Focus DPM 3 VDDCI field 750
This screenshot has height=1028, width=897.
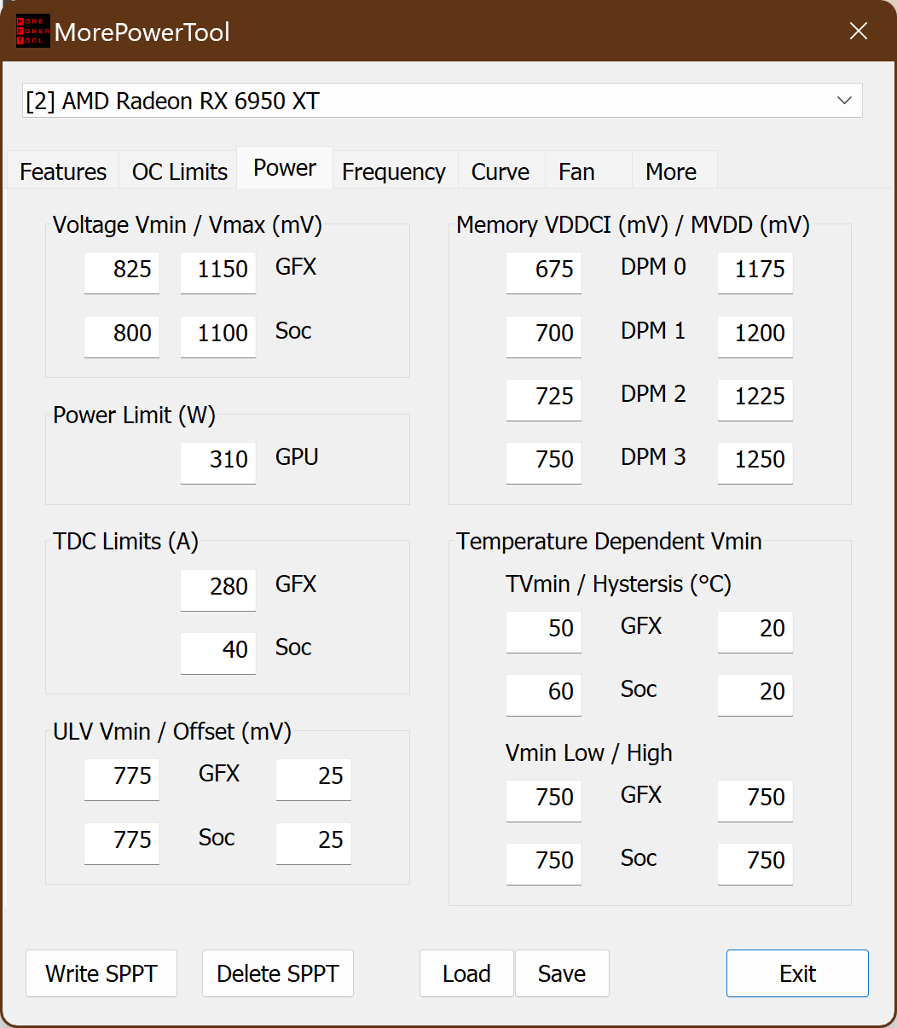coord(544,462)
